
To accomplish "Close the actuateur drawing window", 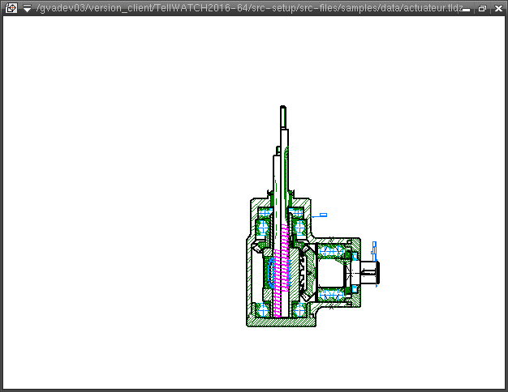I will [x=497, y=8].
